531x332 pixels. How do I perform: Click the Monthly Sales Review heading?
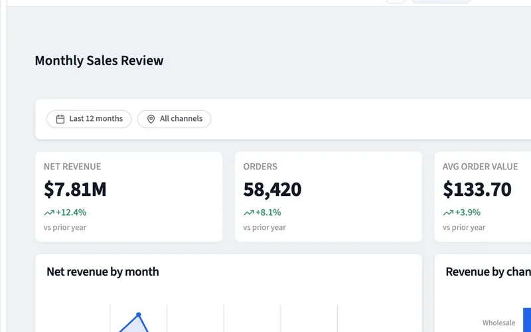(x=99, y=60)
